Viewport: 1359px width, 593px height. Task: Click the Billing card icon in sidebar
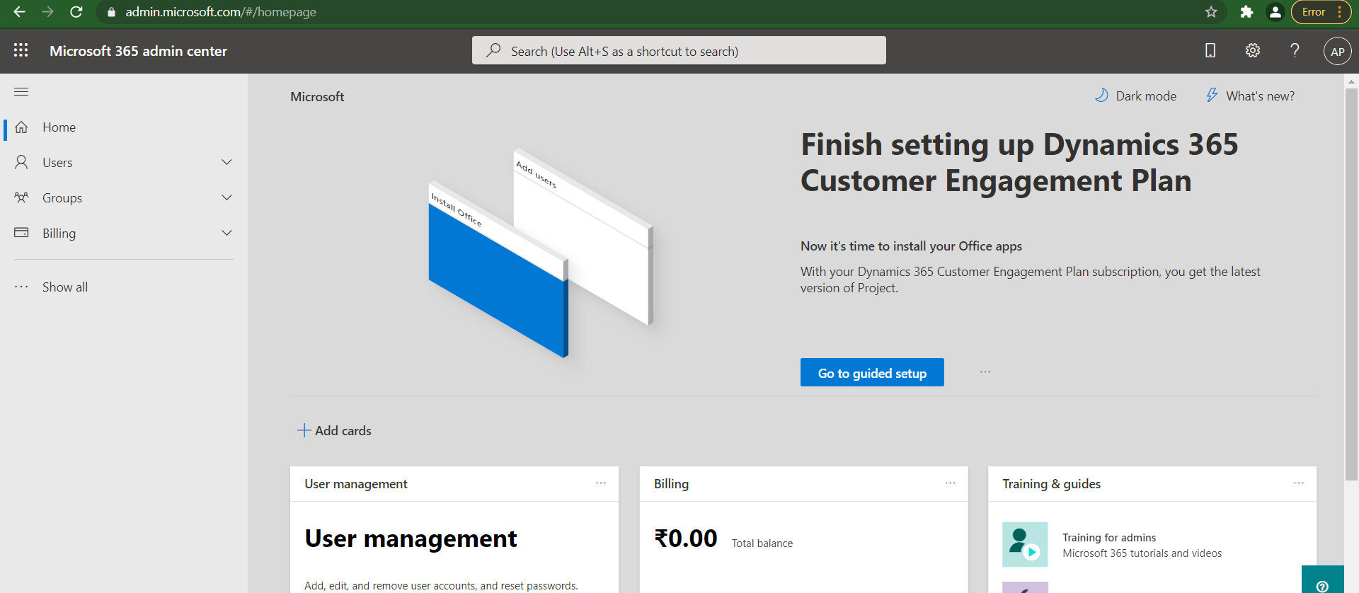pos(21,233)
